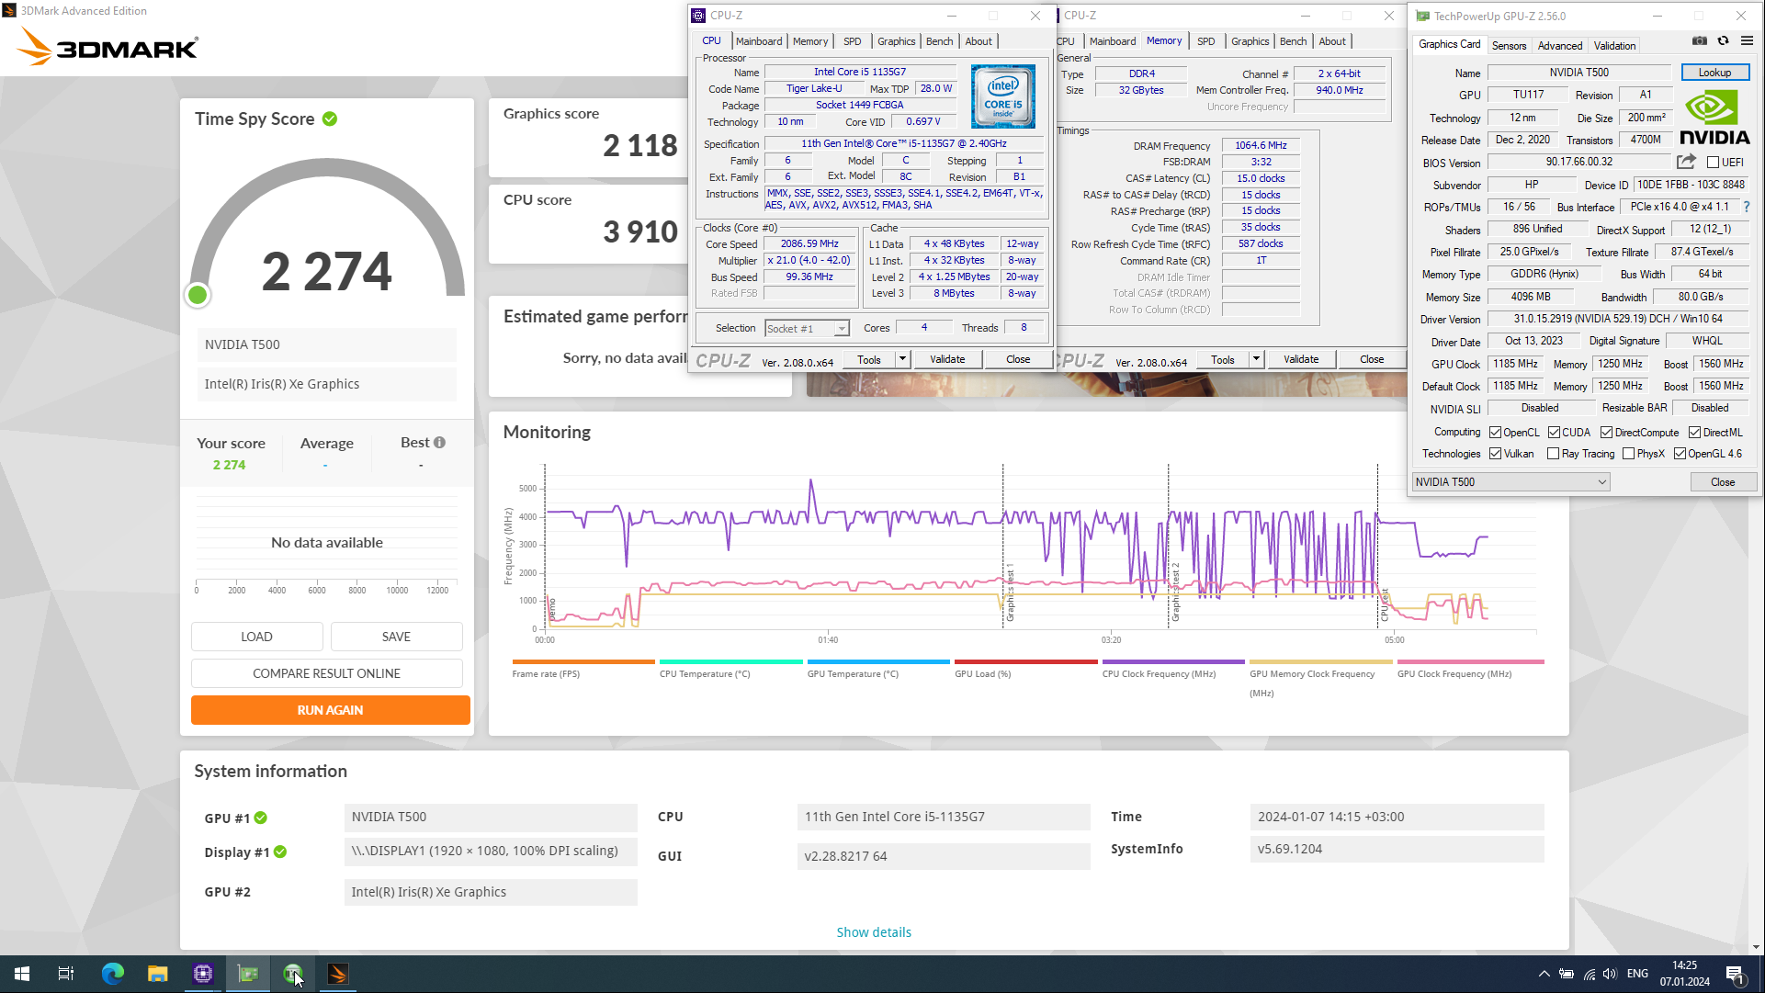The height and width of the screenshot is (993, 1765).
Task: Open the Validation tab in GPU-Z
Action: [1614, 46]
